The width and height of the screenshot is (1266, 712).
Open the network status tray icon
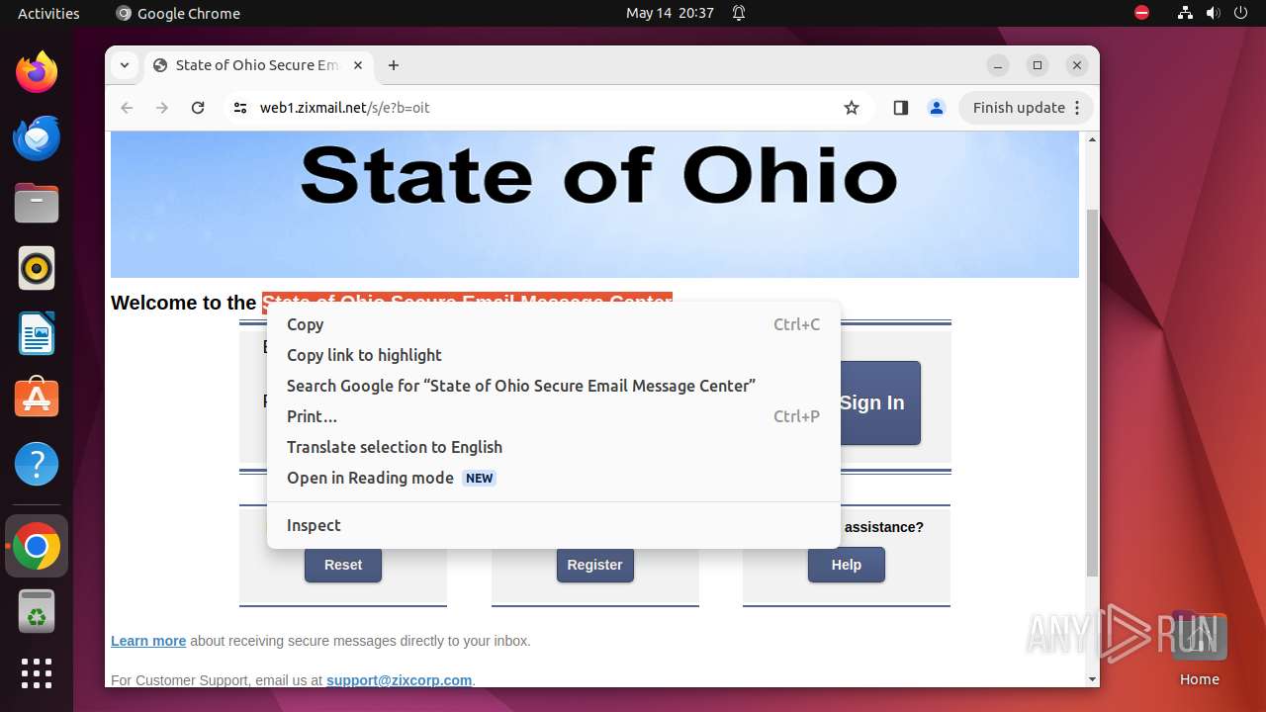click(1185, 13)
